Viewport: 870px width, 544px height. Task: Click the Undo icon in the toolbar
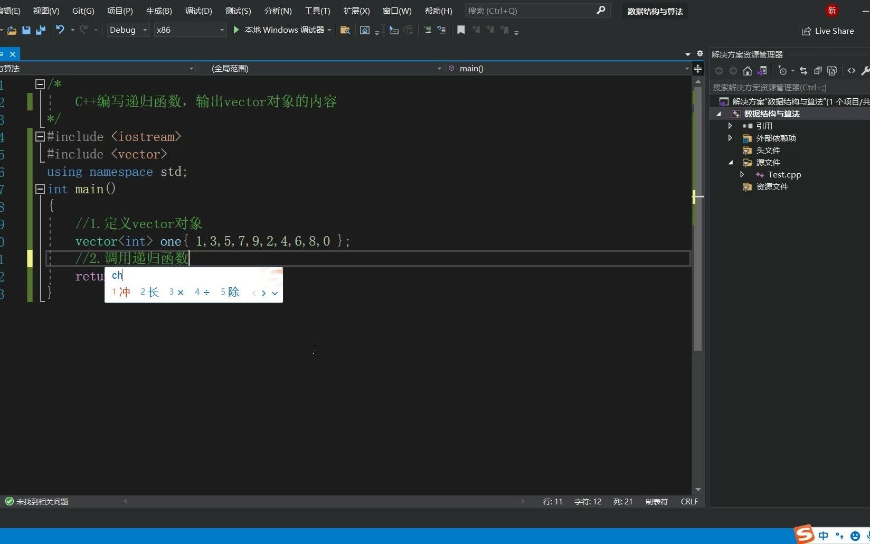pos(60,30)
